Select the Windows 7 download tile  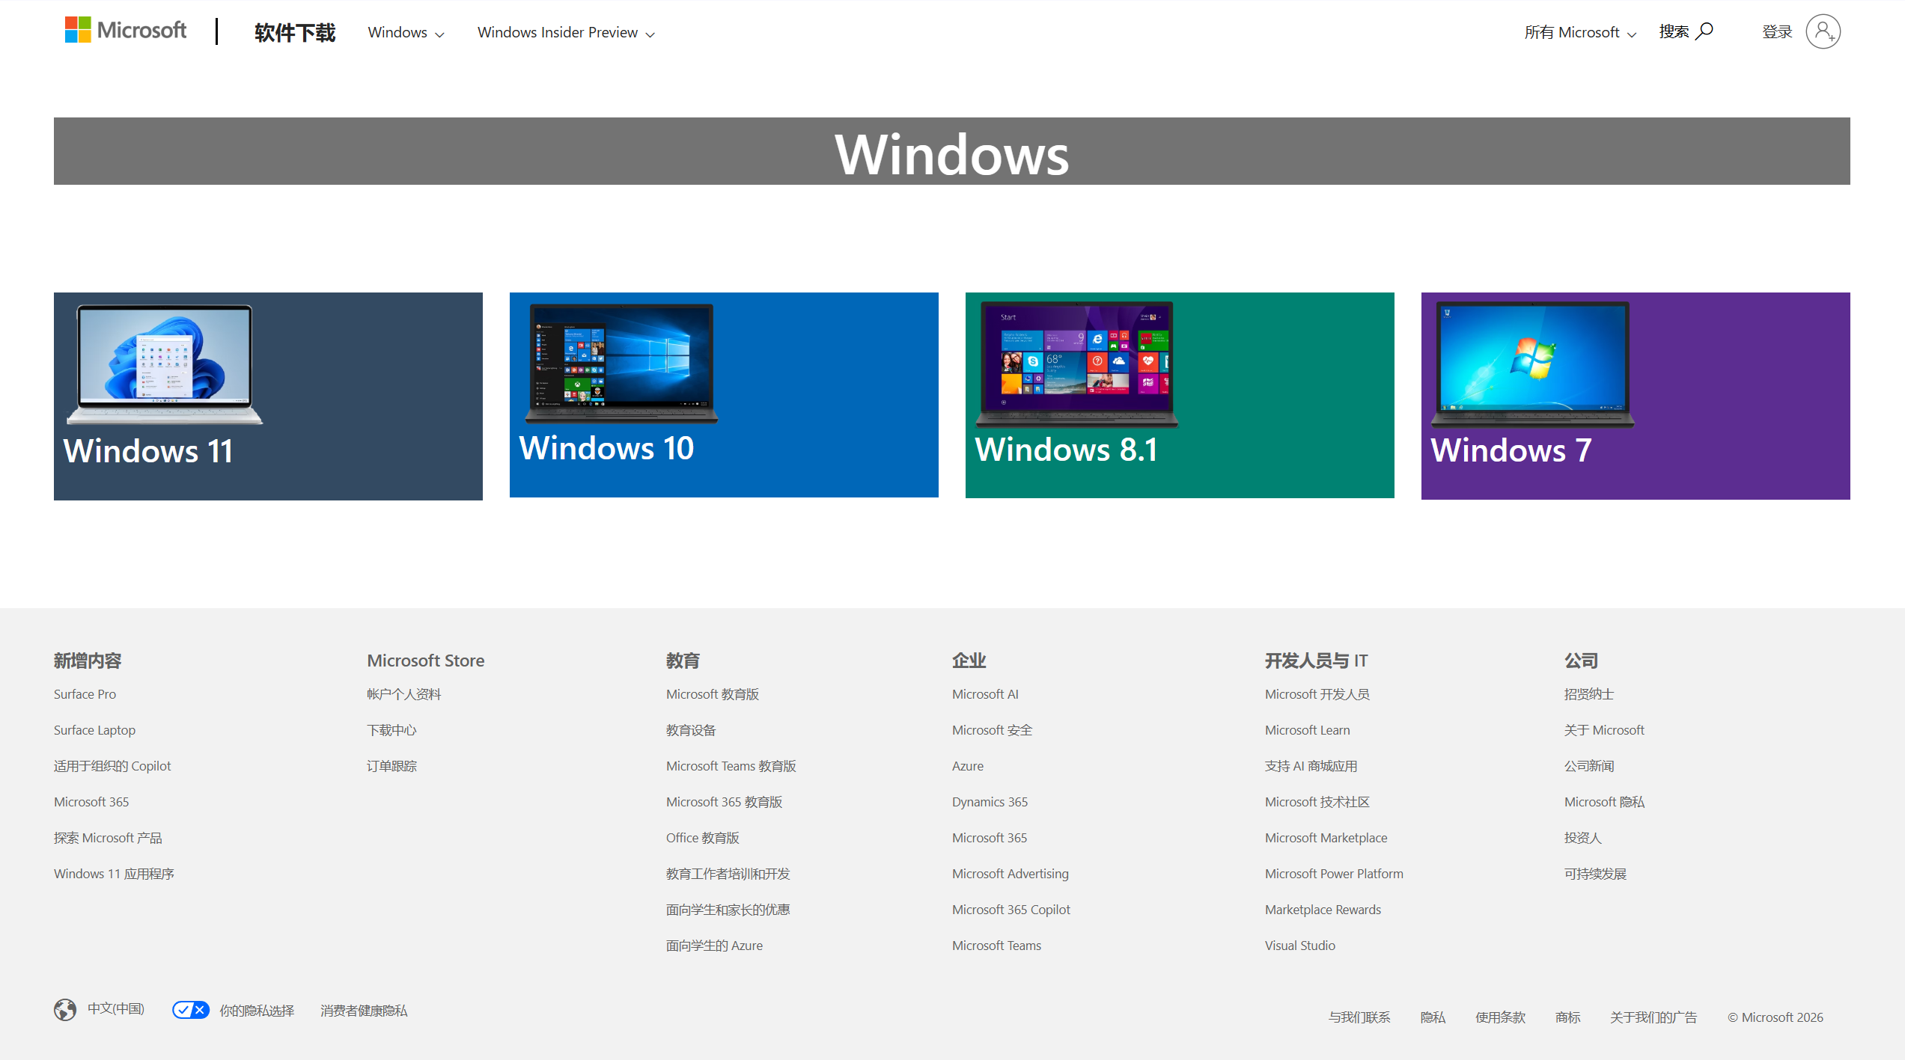click(1635, 395)
